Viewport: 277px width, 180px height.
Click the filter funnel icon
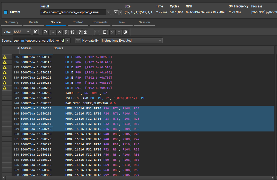click(116, 12)
